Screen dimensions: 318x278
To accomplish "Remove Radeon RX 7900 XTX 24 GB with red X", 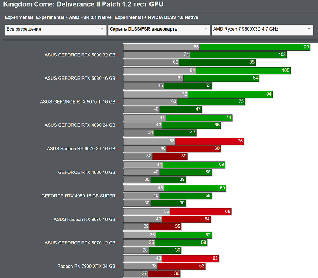I will (x=118, y=267).
